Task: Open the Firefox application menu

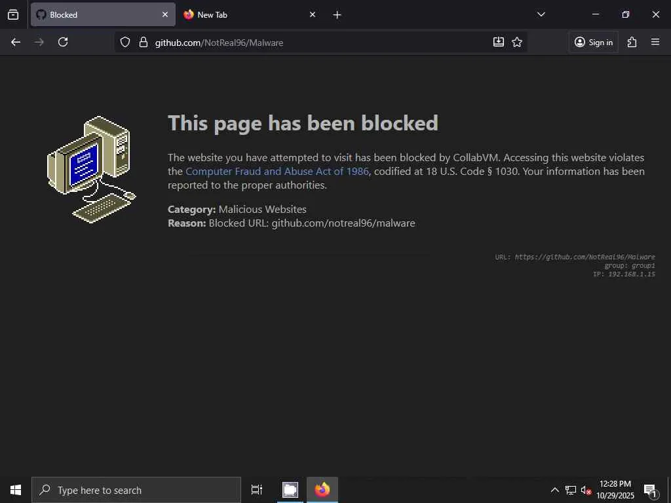Action: (655, 42)
